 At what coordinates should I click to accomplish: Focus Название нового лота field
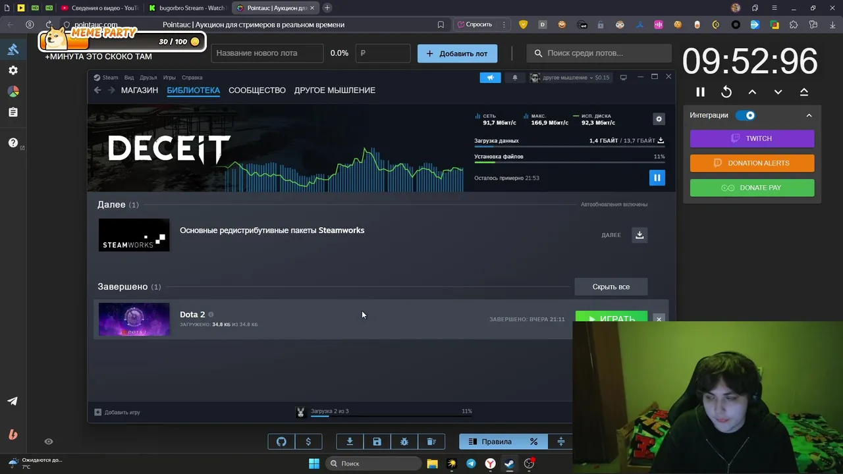pos(267,53)
